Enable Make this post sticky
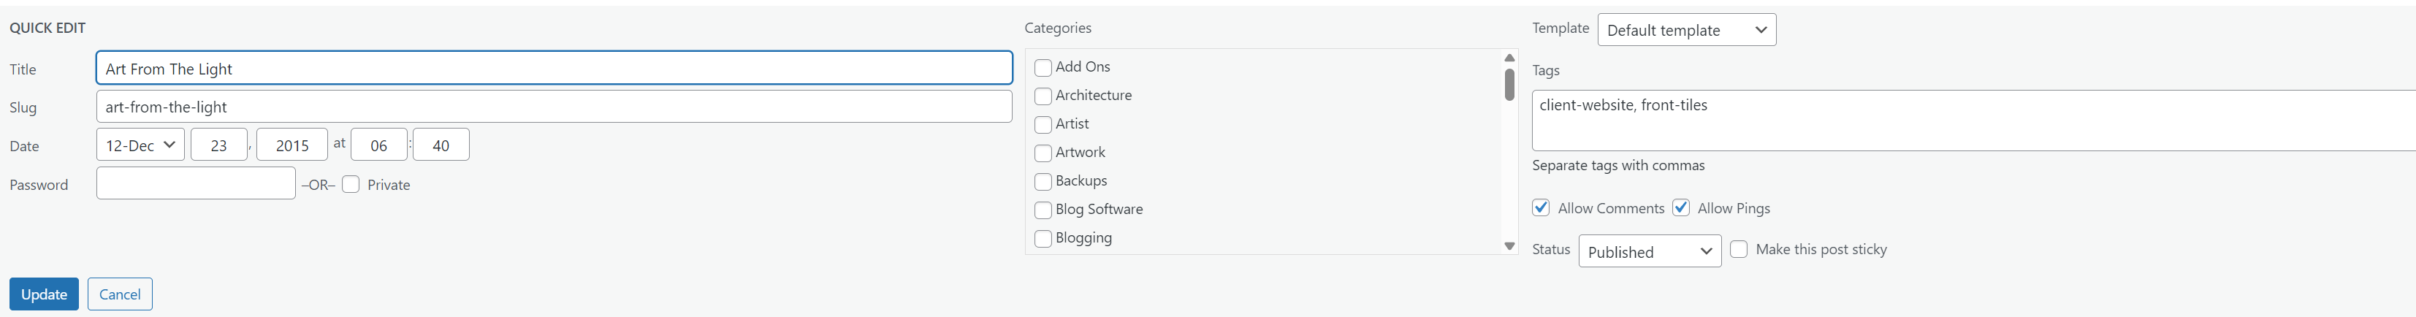The width and height of the screenshot is (2416, 317). (x=1738, y=248)
